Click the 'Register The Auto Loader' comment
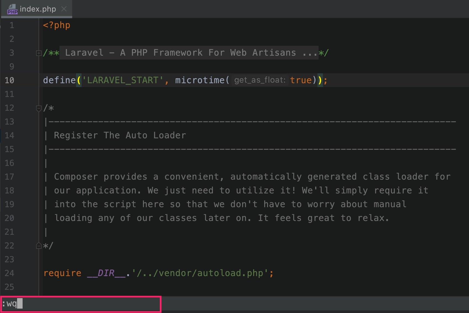 pyautogui.click(x=120, y=135)
